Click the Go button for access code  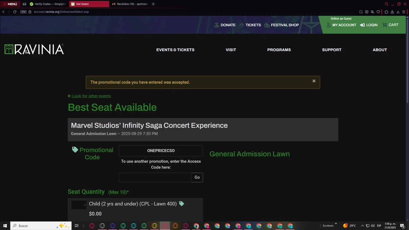(x=197, y=177)
